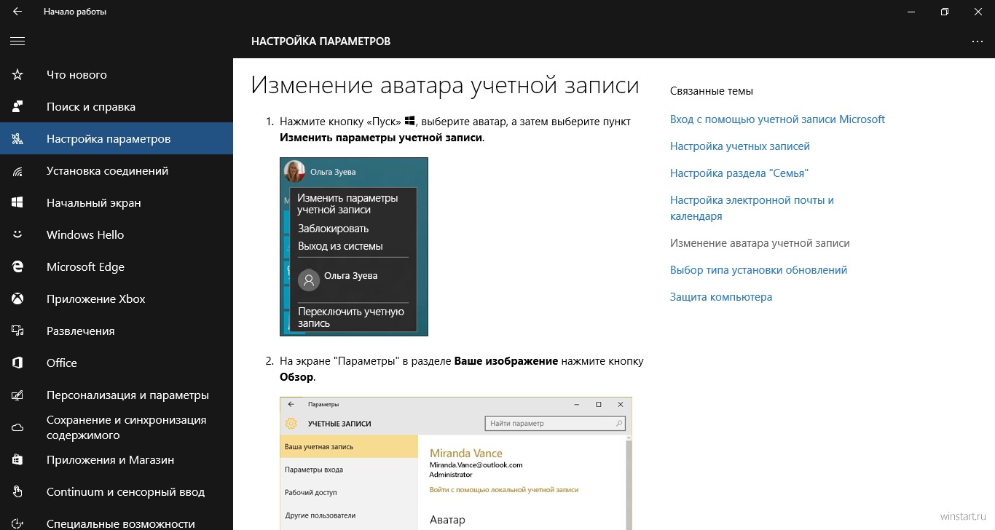Go to Поиск и справка section
This screenshot has height=530, width=995.
pyautogui.click(x=117, y=107)
